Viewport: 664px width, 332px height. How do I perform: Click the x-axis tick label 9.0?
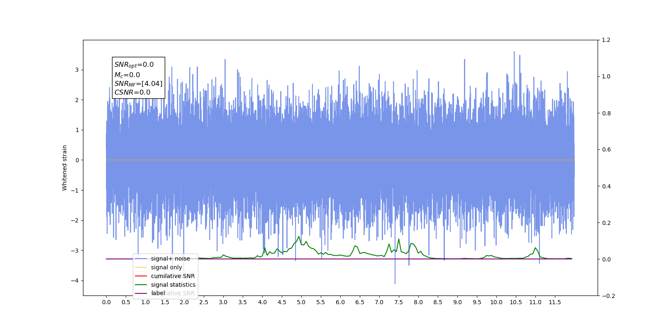coord(457,302)
